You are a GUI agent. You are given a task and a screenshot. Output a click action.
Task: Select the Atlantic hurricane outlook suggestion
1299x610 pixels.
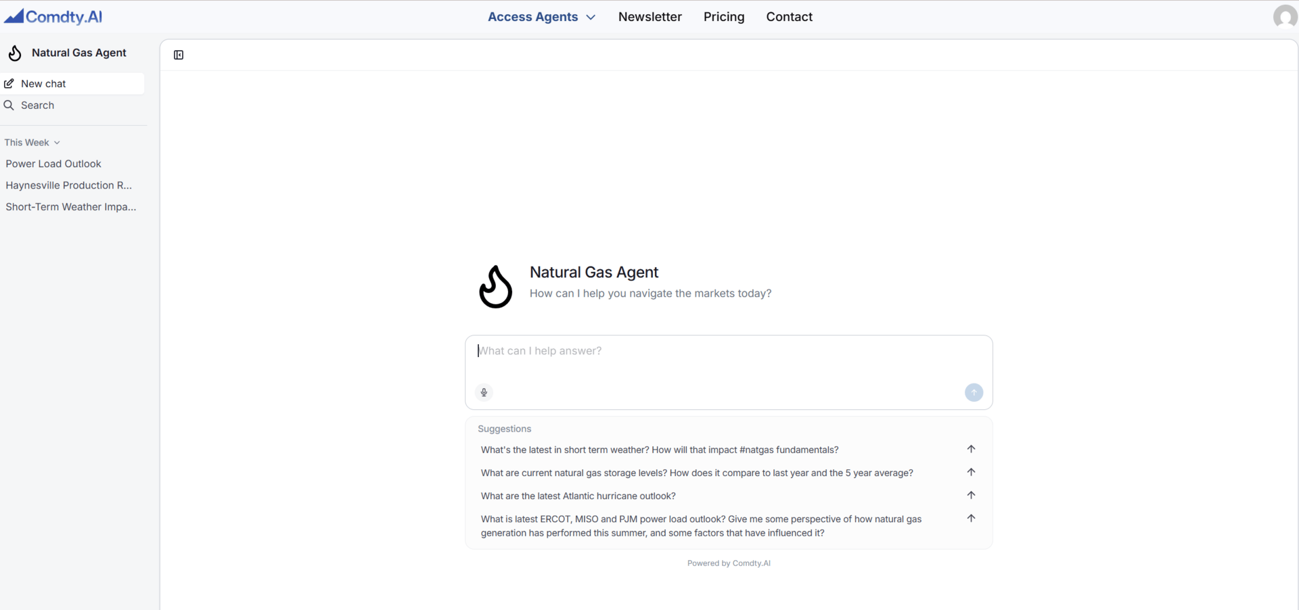click(x=578, y=496)
